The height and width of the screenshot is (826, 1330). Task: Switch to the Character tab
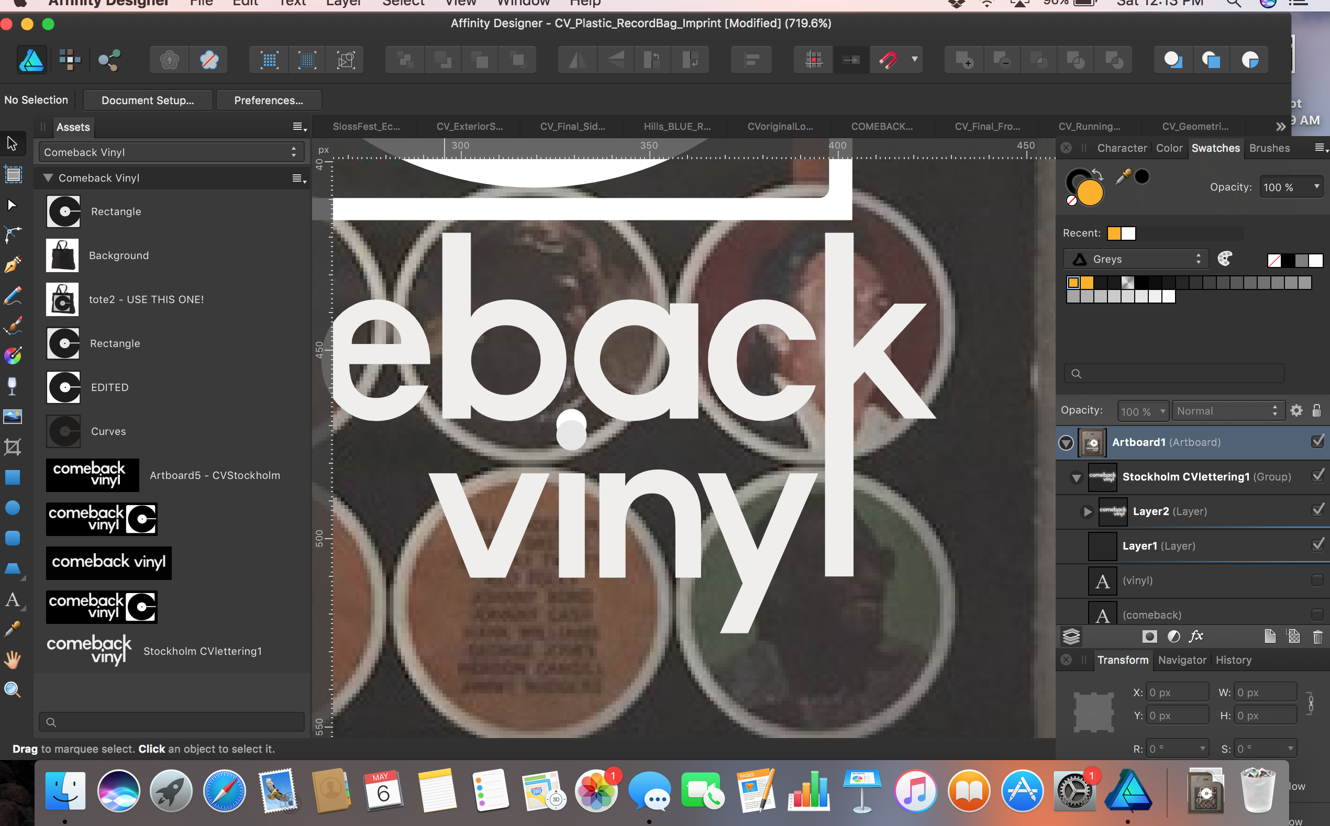[x=1122, y=148]
